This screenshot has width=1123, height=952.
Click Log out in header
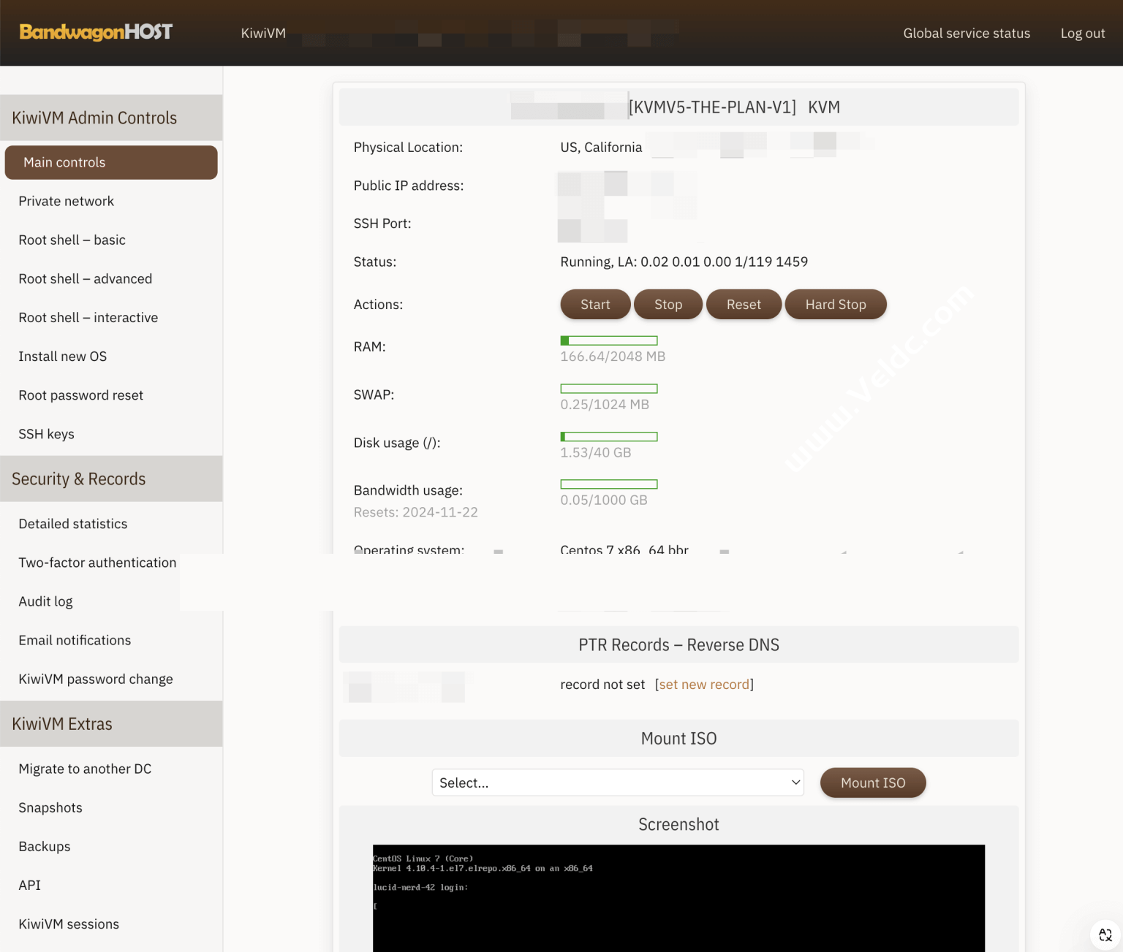pyautogui.click(x=1082, y=33)
